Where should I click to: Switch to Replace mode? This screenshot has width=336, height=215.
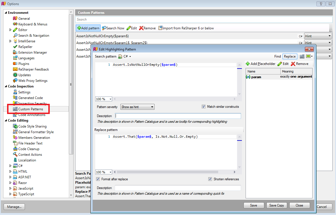click(290, 56)
